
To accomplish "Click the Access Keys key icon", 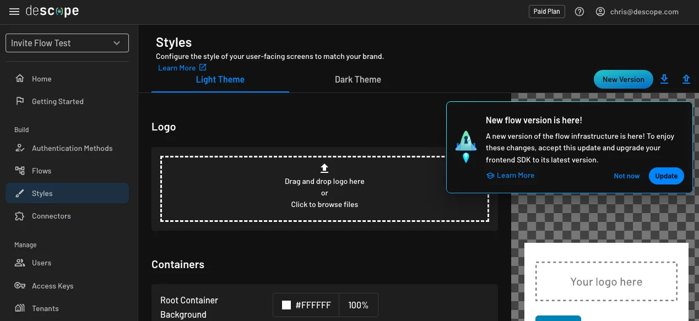I will pos(20,286).
